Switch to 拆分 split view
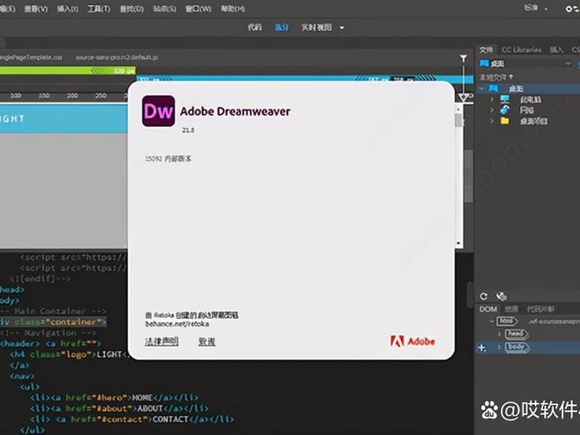 tap(281, 28)
